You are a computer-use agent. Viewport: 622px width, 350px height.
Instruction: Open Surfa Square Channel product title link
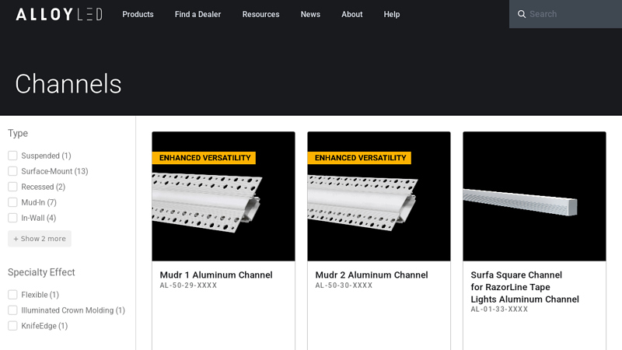(x=525, y=287)
